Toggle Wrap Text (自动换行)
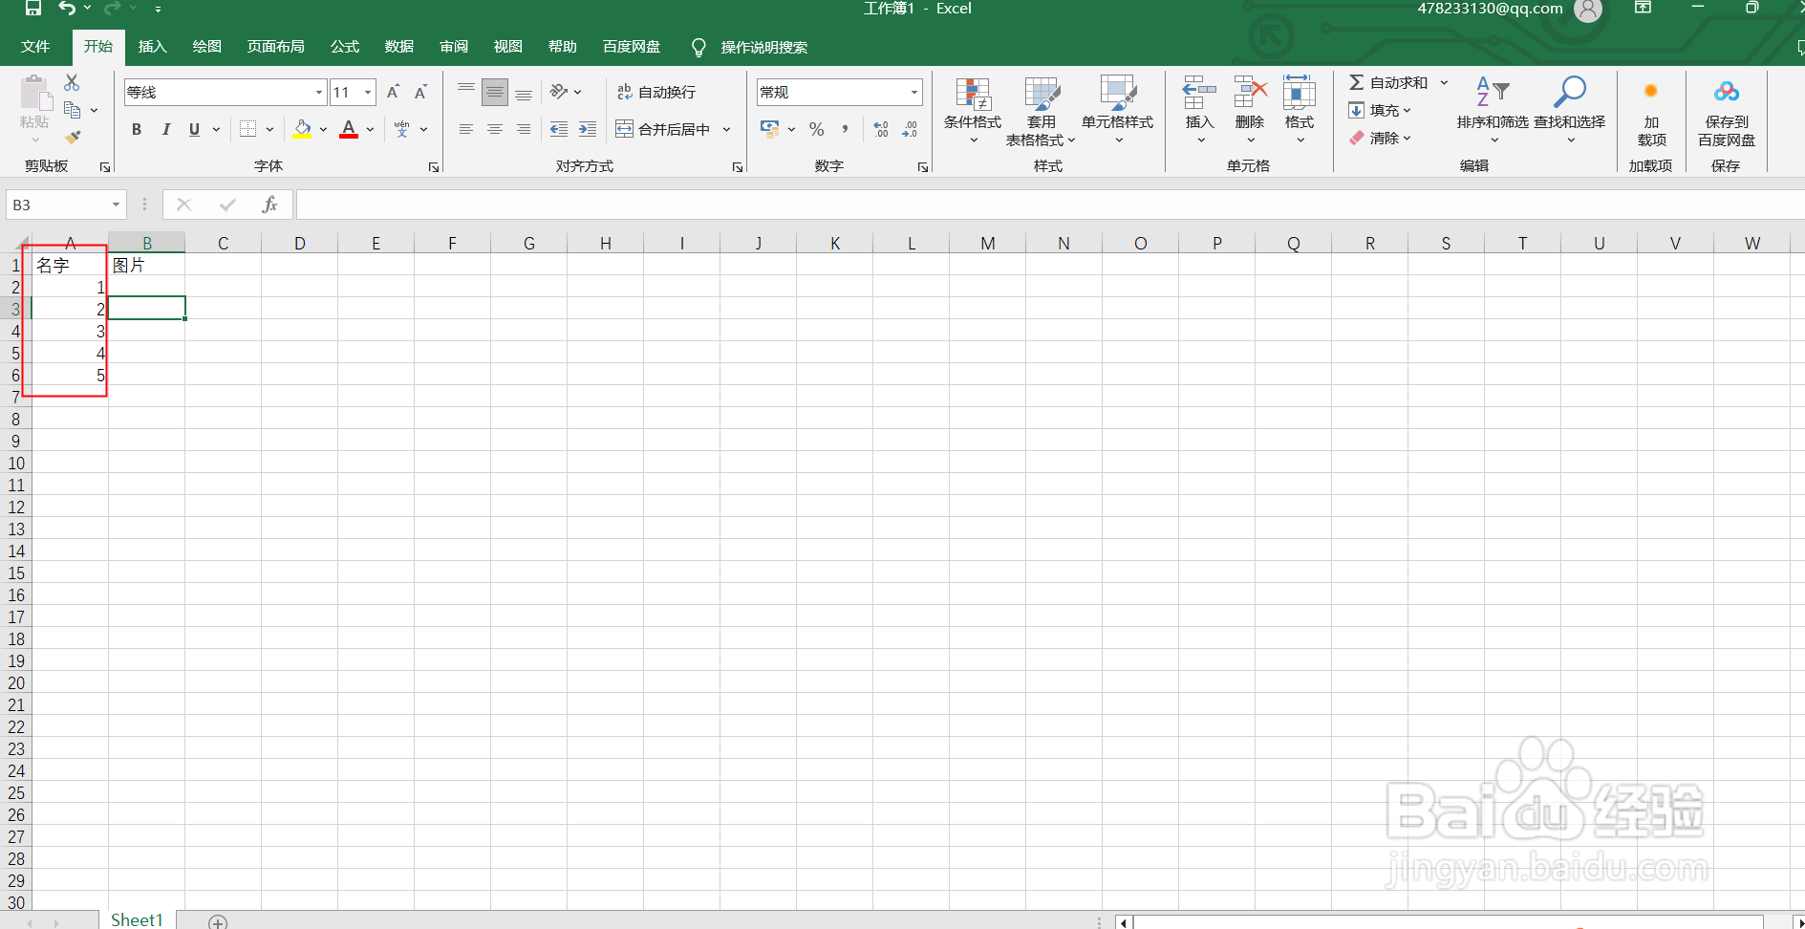 click(x=656, y=92)
